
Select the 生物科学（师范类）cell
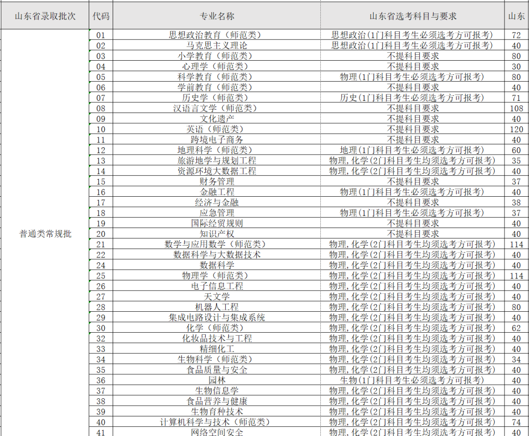click(x=216, y=359)
